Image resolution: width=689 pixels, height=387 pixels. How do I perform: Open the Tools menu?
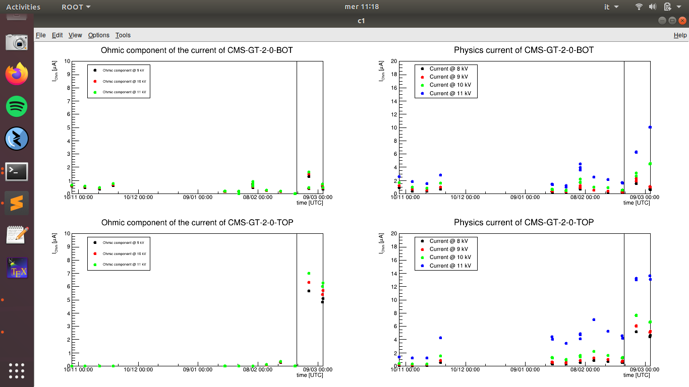point(123,35)
